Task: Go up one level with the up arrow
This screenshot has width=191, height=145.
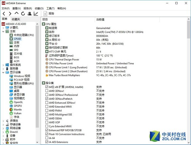Action: [x=16, y=13]
